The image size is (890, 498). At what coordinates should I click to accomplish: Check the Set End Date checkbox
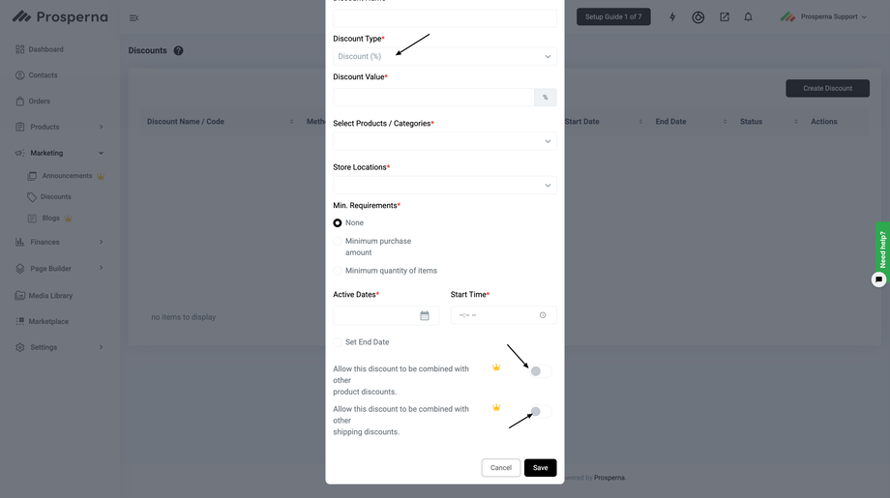point(338,342)
